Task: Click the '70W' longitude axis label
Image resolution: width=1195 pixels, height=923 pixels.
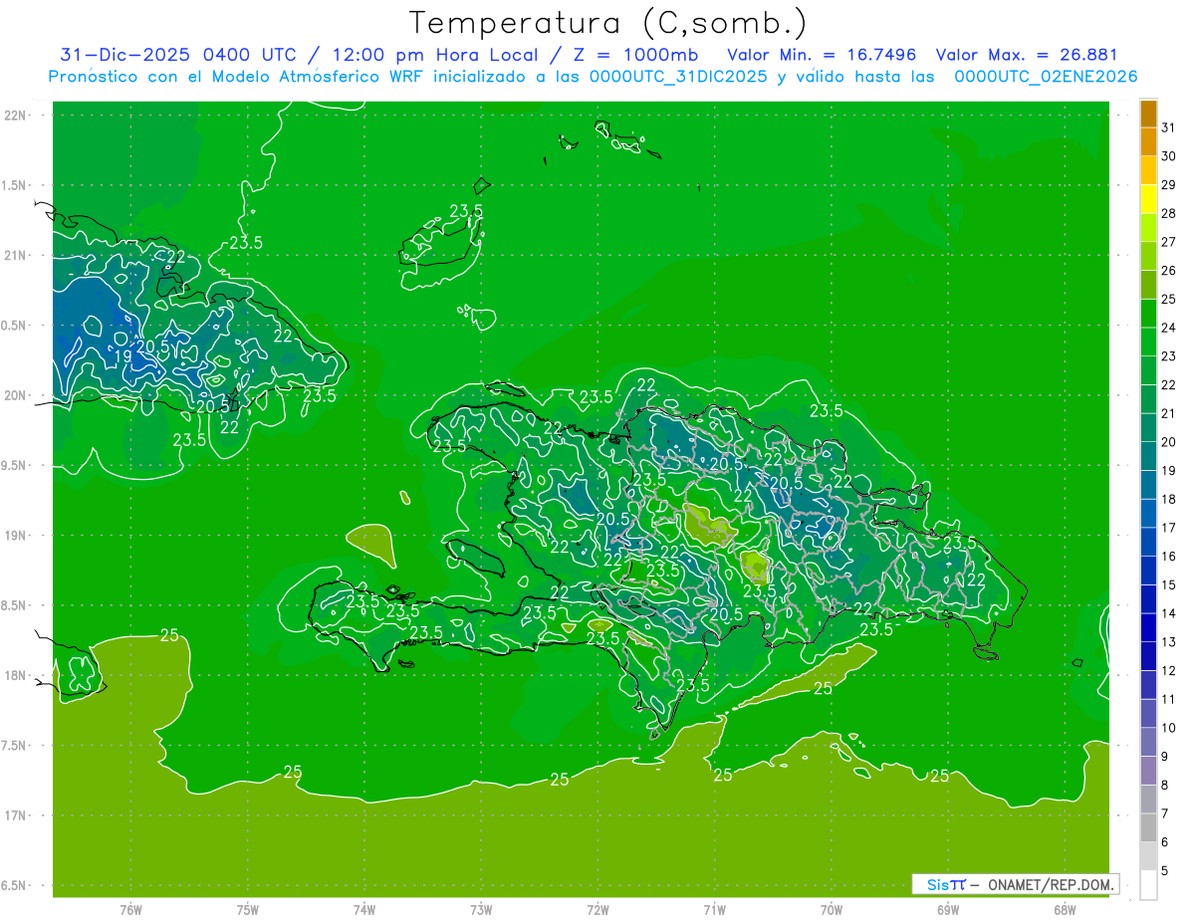Action: [831, 910]
